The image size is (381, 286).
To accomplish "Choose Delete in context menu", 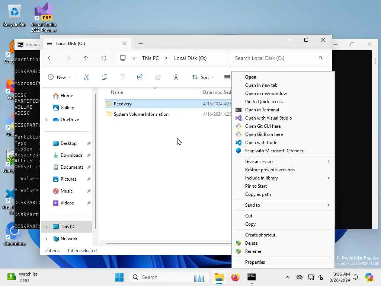I will [x=283, y=243].
